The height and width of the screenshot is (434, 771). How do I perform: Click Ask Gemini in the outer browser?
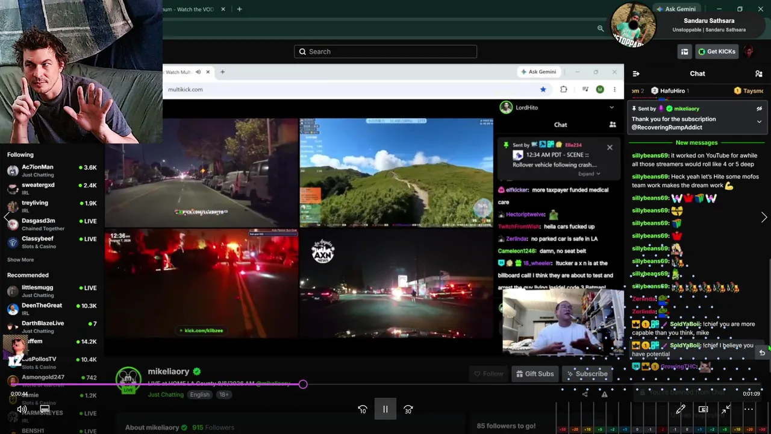676,9
